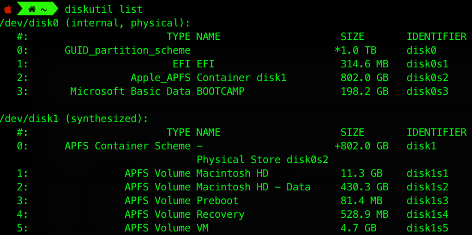Image resolution: width=472 pixels, height=235 pixels.
Task: Click the GUID_partition_scheme type text
Action: click(127, 50)
